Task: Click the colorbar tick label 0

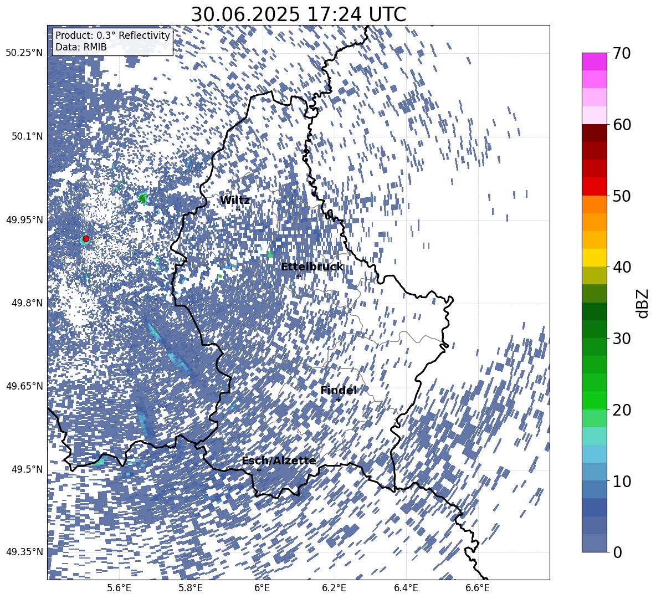Action: click(x=617, y=552)
